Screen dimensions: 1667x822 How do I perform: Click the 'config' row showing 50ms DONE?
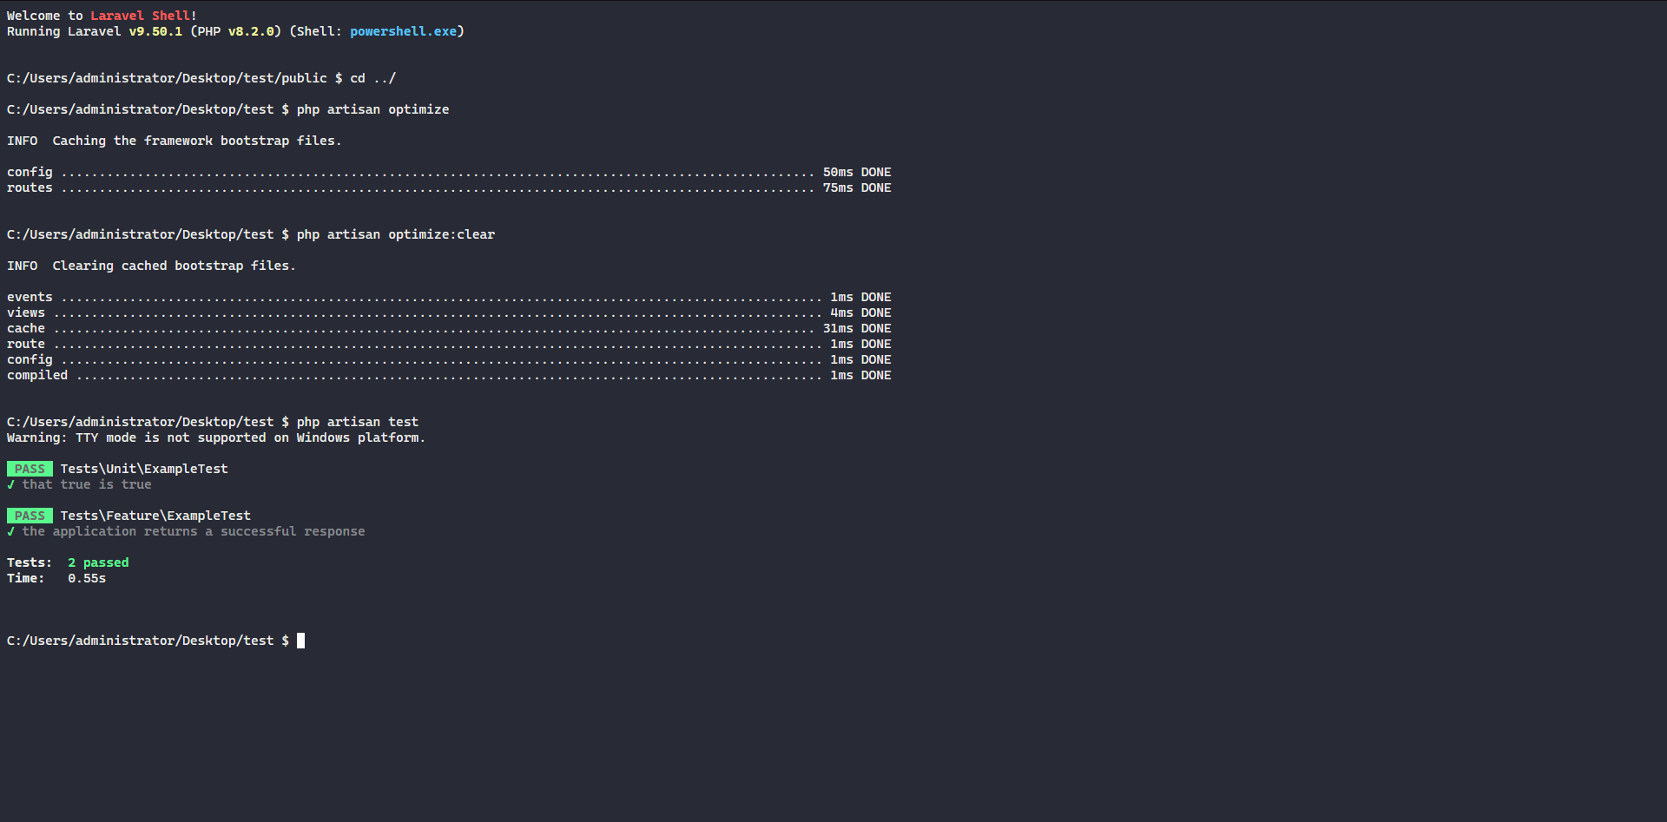[449, 172]
